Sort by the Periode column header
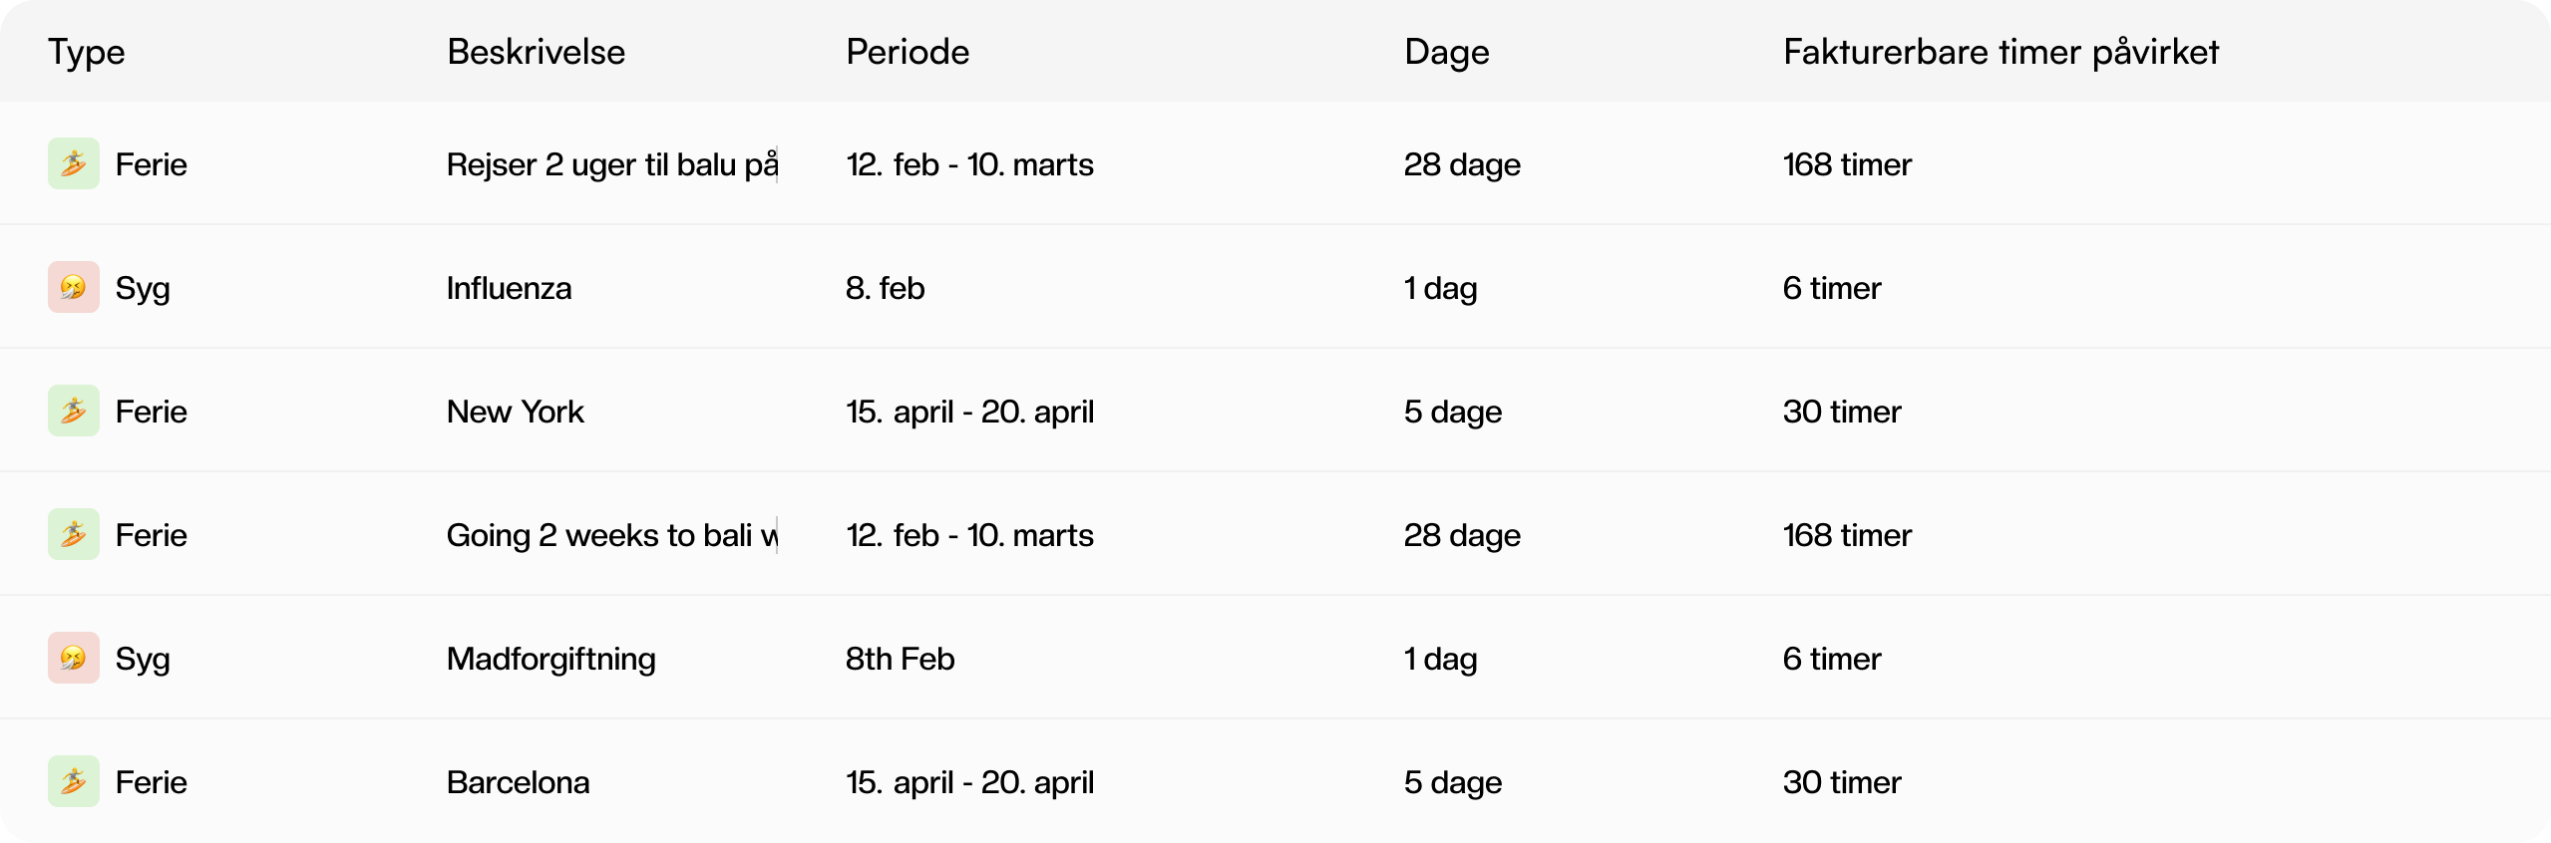Image resolution: width=2551 pixels, height=843 pixels. [908, 52]
